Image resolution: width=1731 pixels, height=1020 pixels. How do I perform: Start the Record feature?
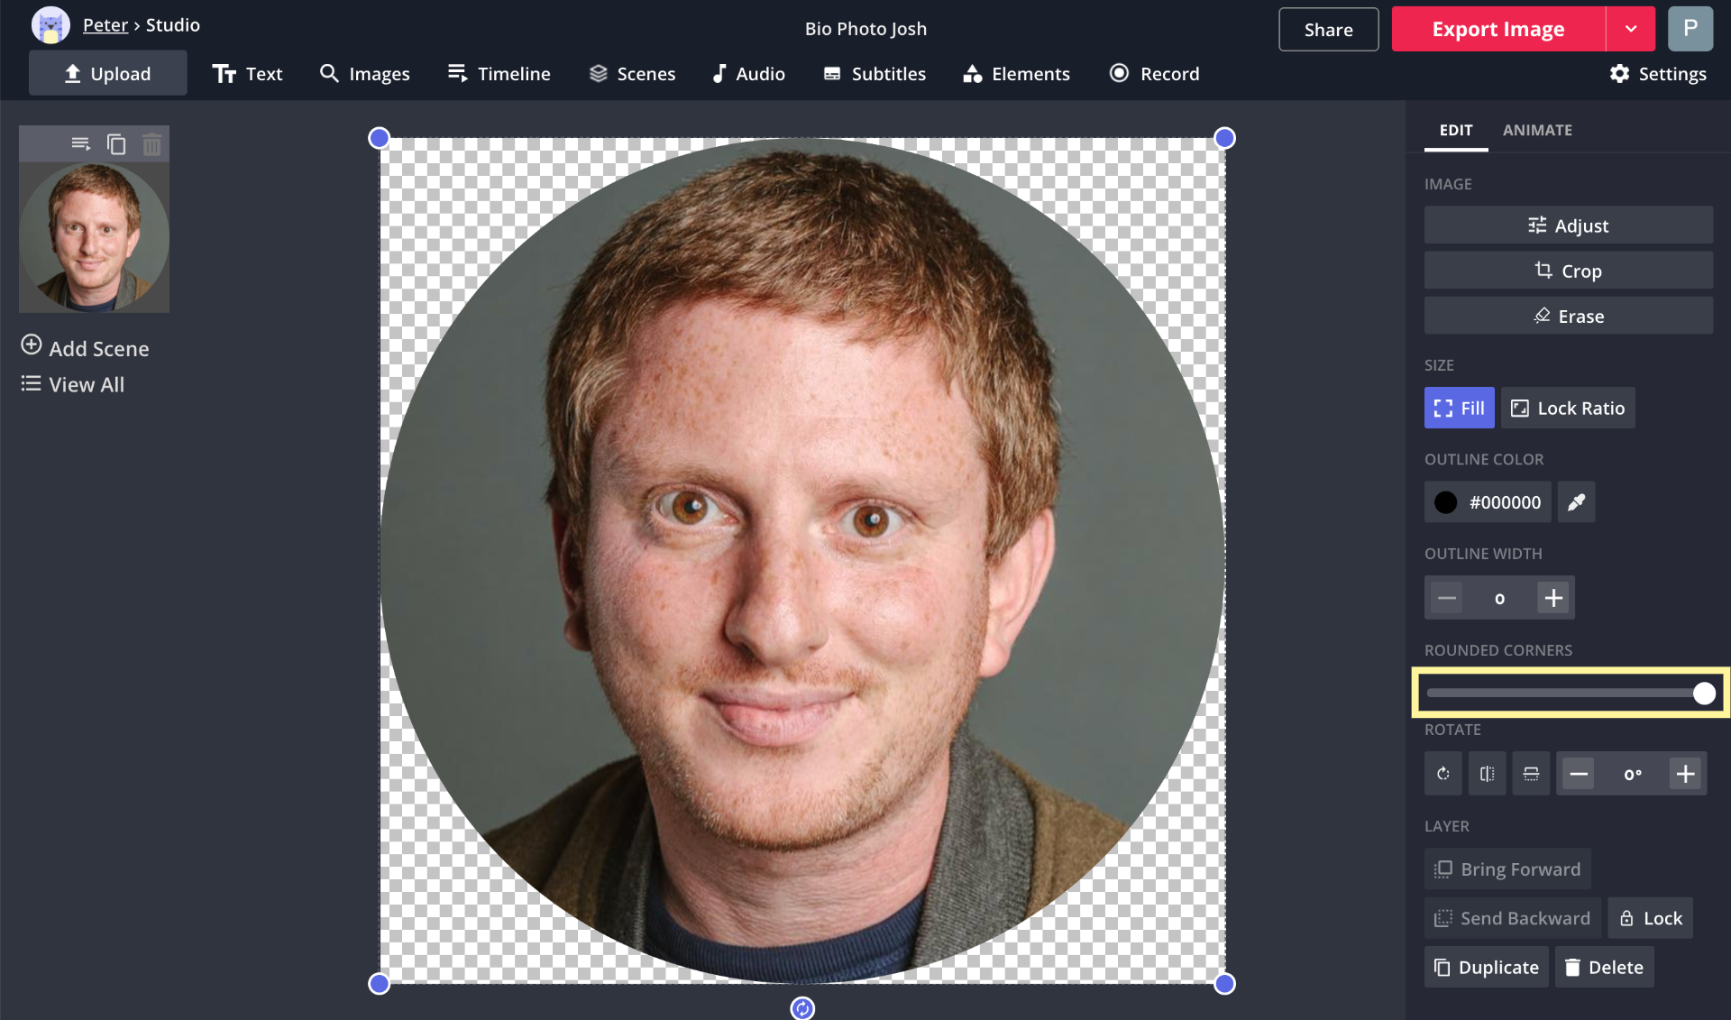click(x=1154, y=74)
